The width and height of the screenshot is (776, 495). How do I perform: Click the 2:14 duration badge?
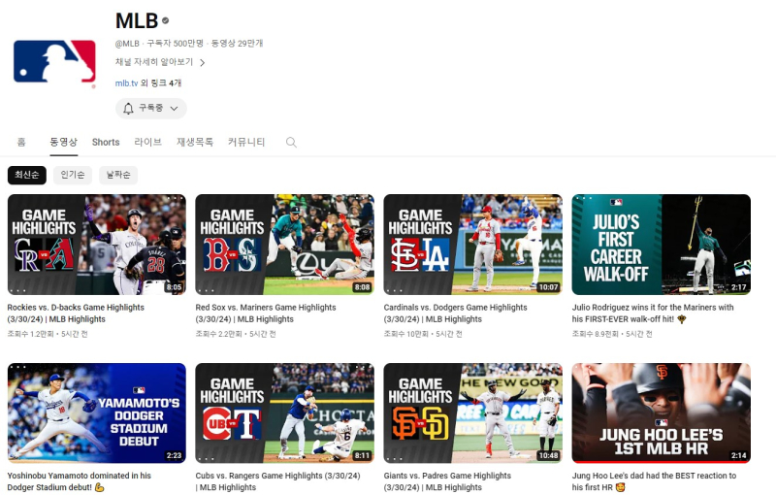coord(738,455)
